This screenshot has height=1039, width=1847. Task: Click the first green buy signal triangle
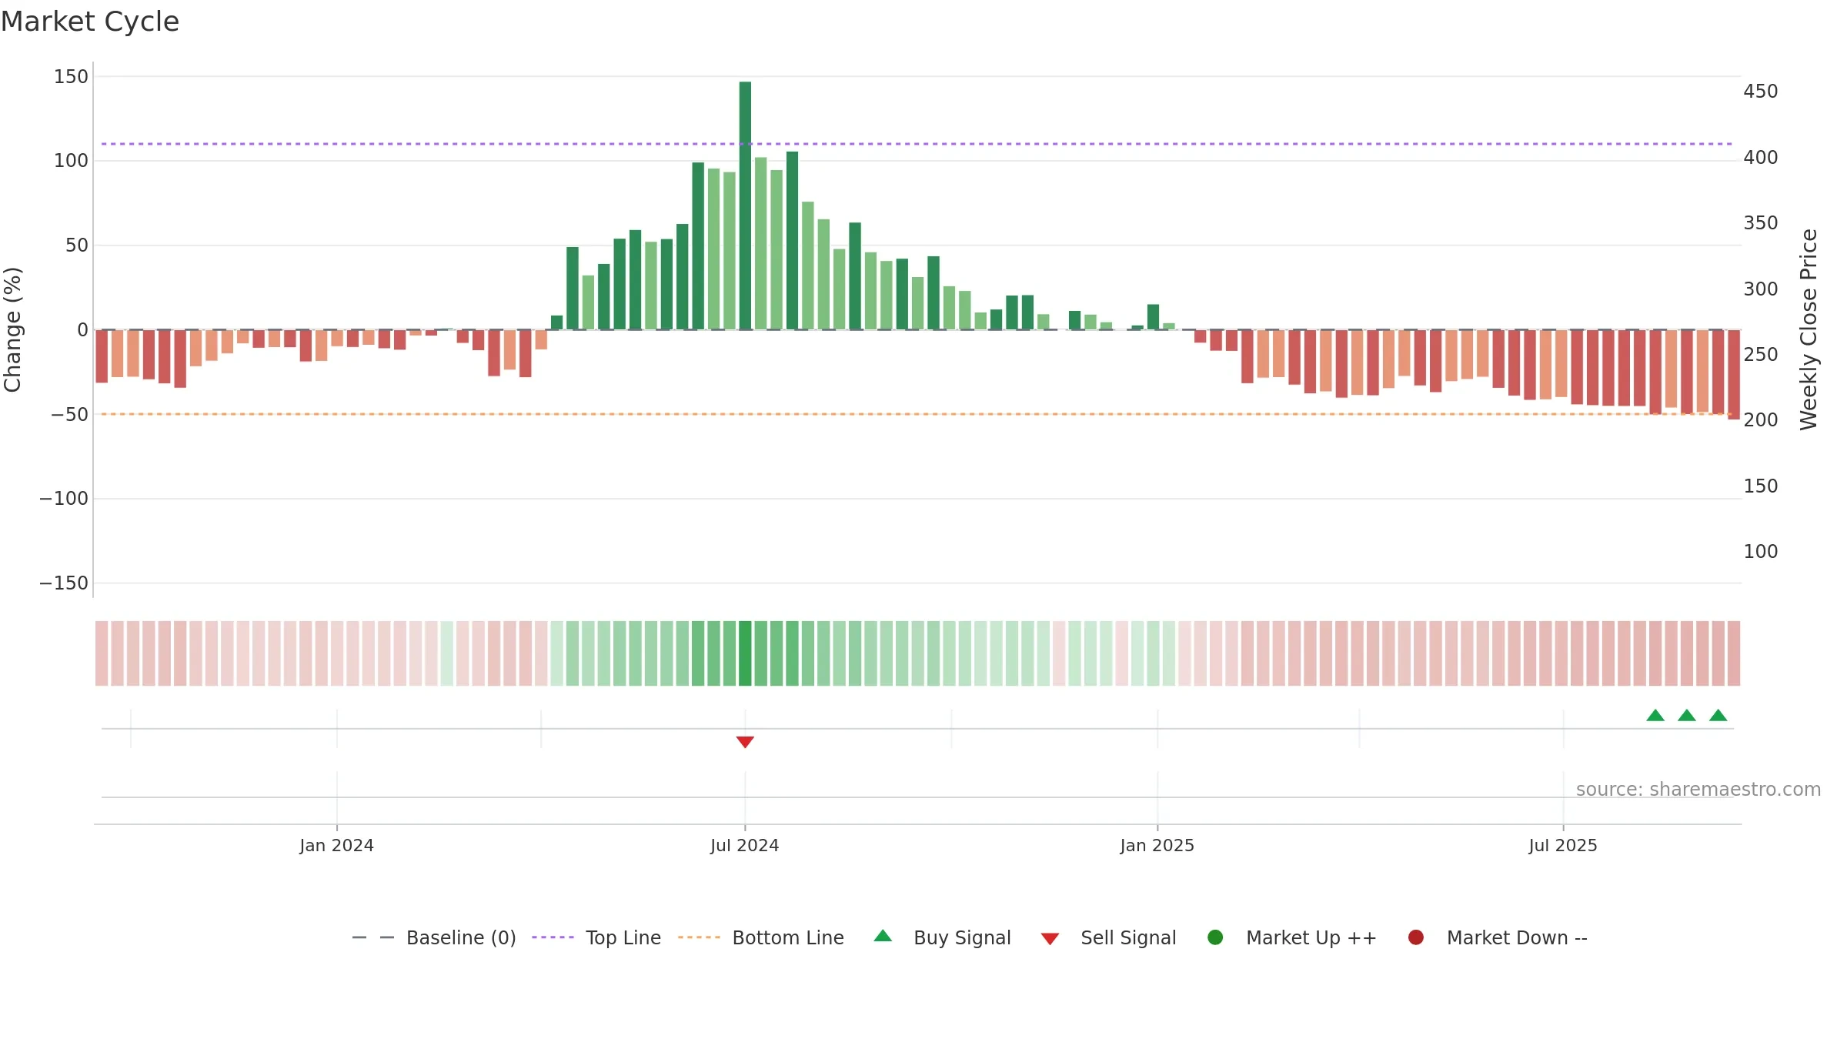coord(1655,715)
